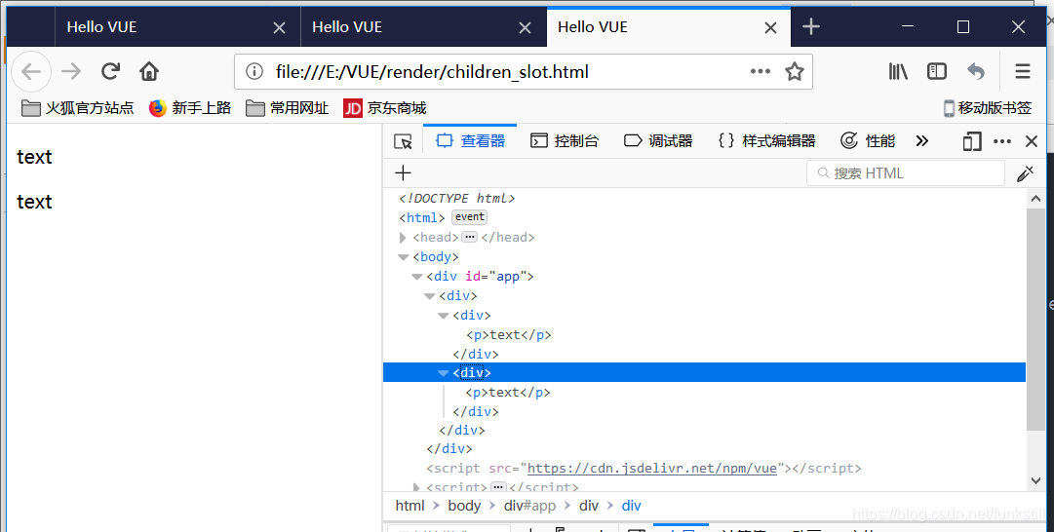The width and height of the screenshot is (1054, 532).
Task: Bookmark this page with the star
Action: click(x=795, y=71)
